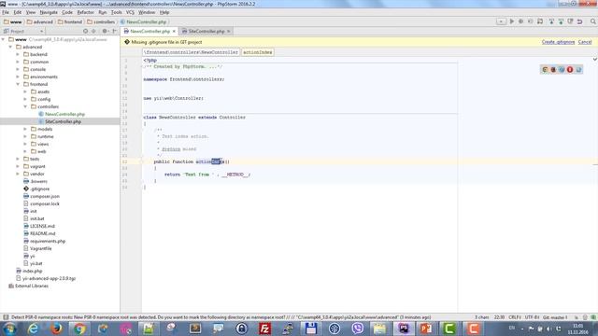This screenshot has width=598, height=336.
Task: Select NewsController.php in the project tree
Action: point(62,114)
